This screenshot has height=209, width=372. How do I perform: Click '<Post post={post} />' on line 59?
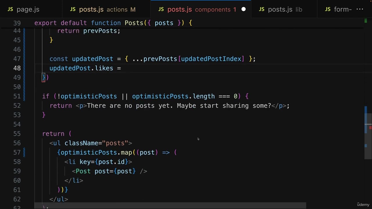[110, 171]
